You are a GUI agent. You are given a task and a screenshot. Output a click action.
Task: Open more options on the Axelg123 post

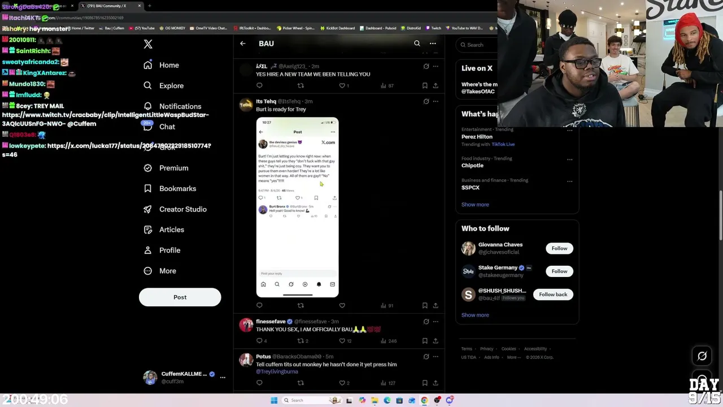point(435,66)
